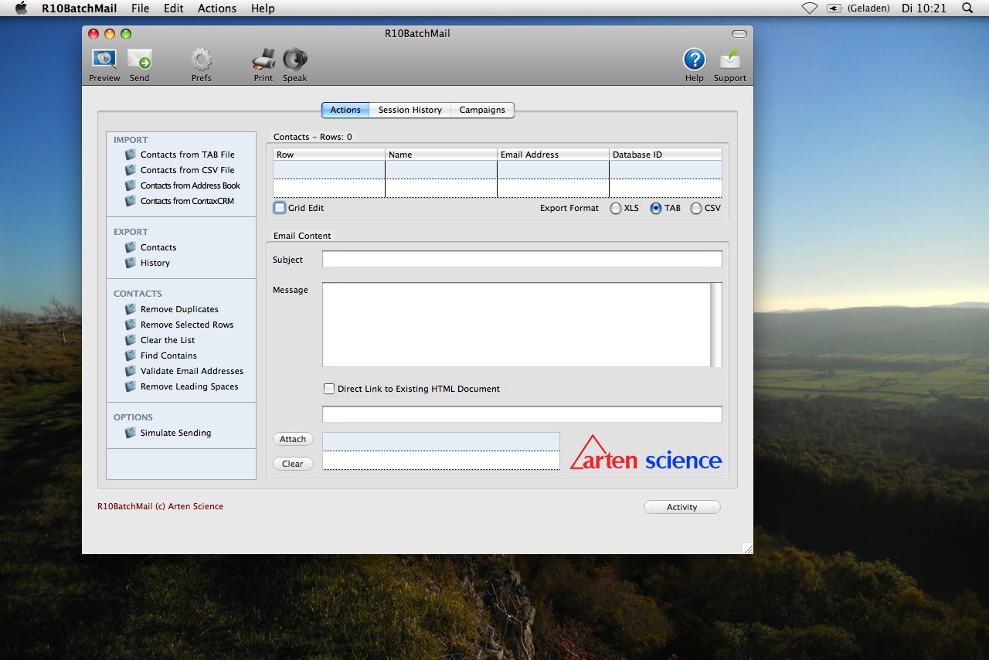The width and height of the screenshot is (989, 660).
Task: Open the Preview toolbar icon
Action: (104, 60)
